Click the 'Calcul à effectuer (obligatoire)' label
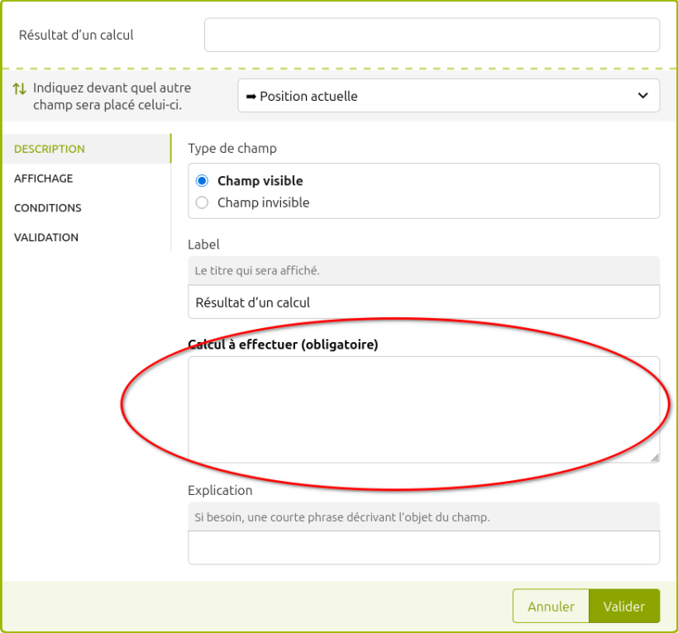The height and width of the screenshot is (633, 678). (284, 345)
